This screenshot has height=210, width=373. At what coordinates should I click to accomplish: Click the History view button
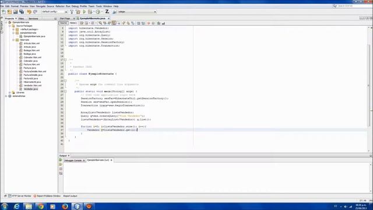[73, 23]
